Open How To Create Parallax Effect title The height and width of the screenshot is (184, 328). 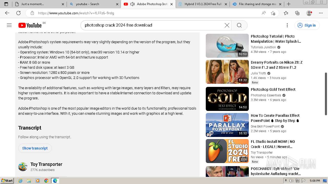275,118
